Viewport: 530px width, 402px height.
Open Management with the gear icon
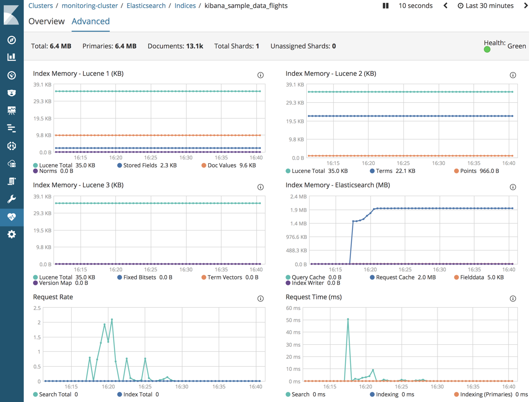[12, 234]
